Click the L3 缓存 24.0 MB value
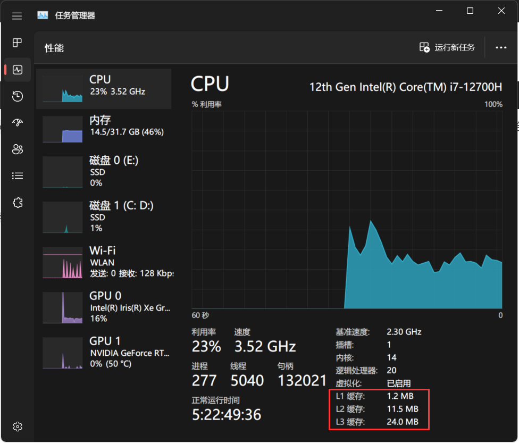The image size is (519, 443). pyautogui.click(x=403, y=422)
